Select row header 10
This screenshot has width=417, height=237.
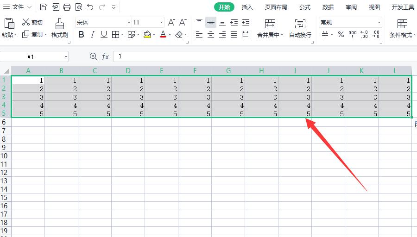tap(4, 156)
